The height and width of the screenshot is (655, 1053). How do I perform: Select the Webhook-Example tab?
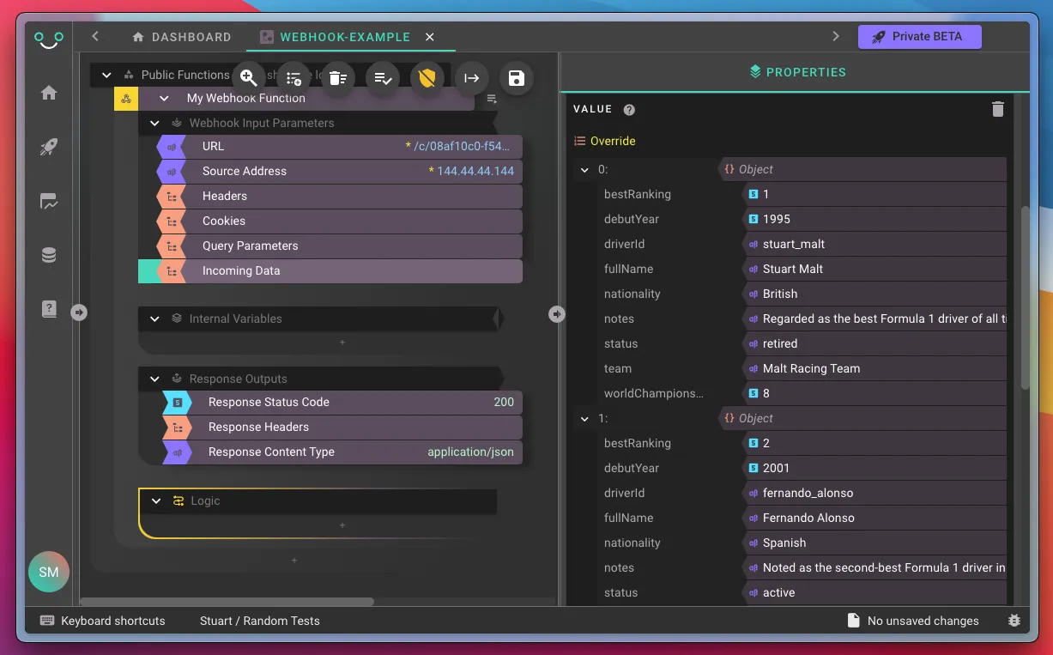click(x=344, y=37)
